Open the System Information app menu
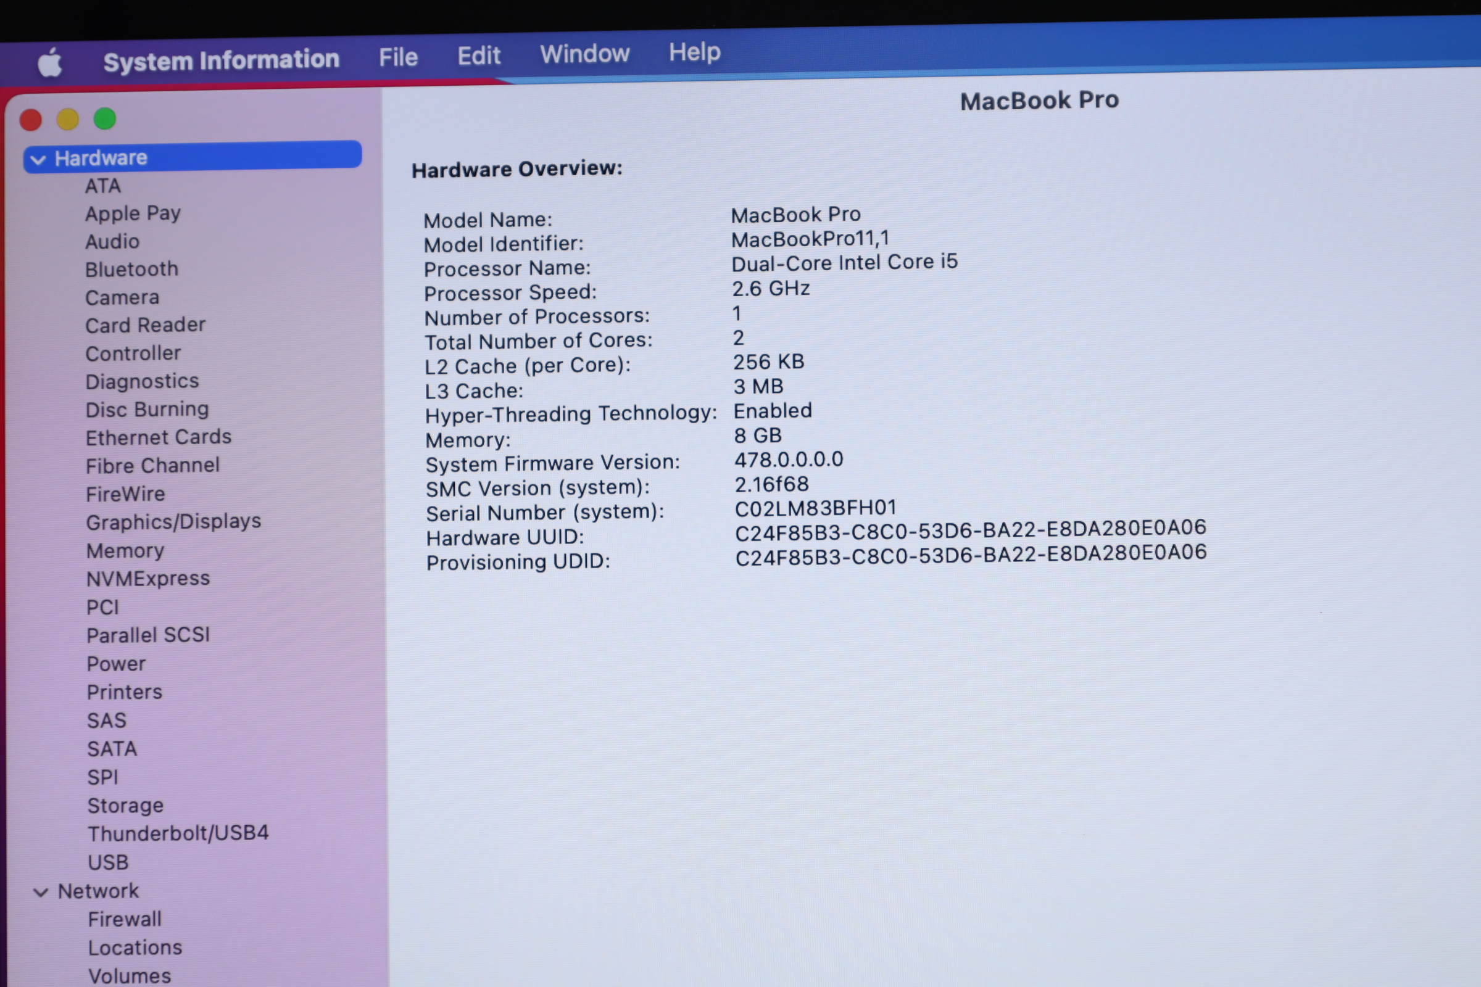This screenshot has width=1481, height=987. (221, 60)
